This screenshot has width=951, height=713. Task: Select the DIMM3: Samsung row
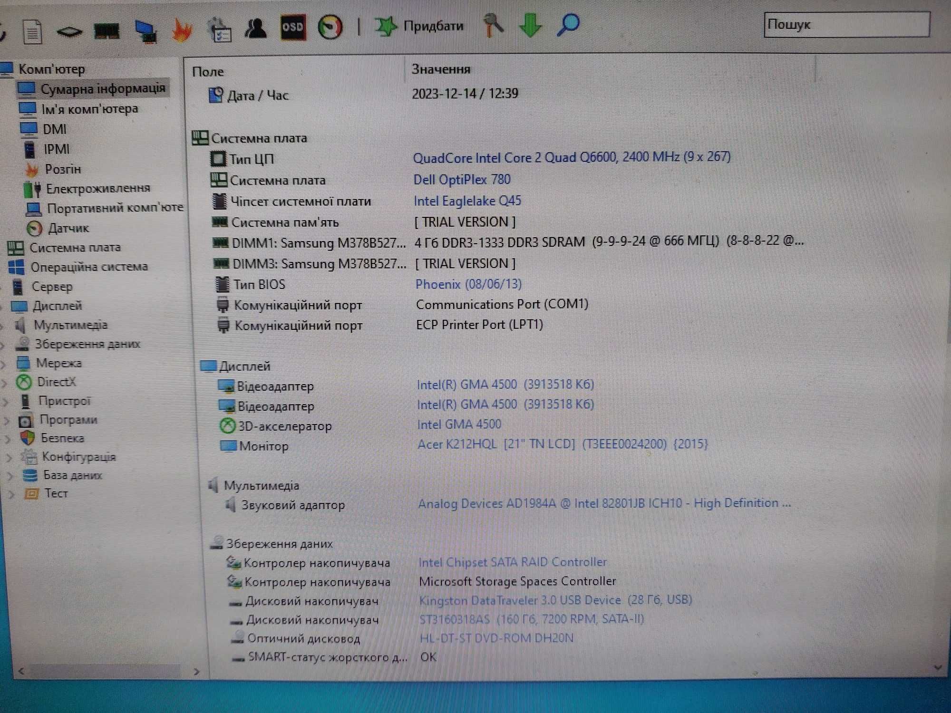[364, 264]
